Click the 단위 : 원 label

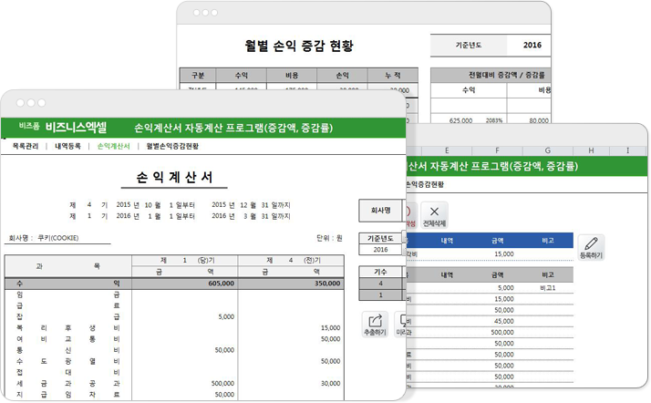point(329,238)
